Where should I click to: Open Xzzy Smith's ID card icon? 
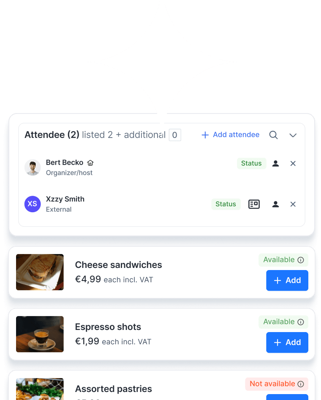(x=254, y=204)
